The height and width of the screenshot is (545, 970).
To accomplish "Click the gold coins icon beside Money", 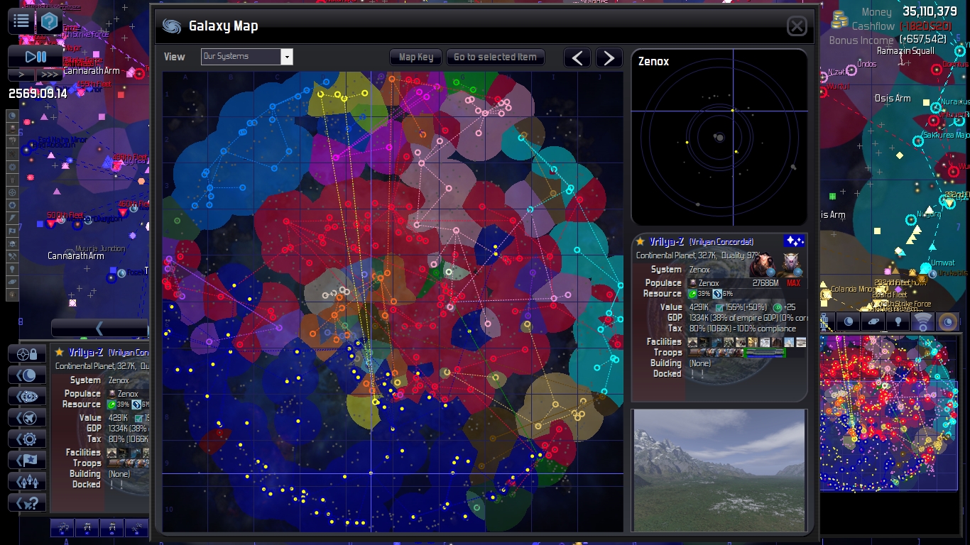I will [x=841, y=21].
